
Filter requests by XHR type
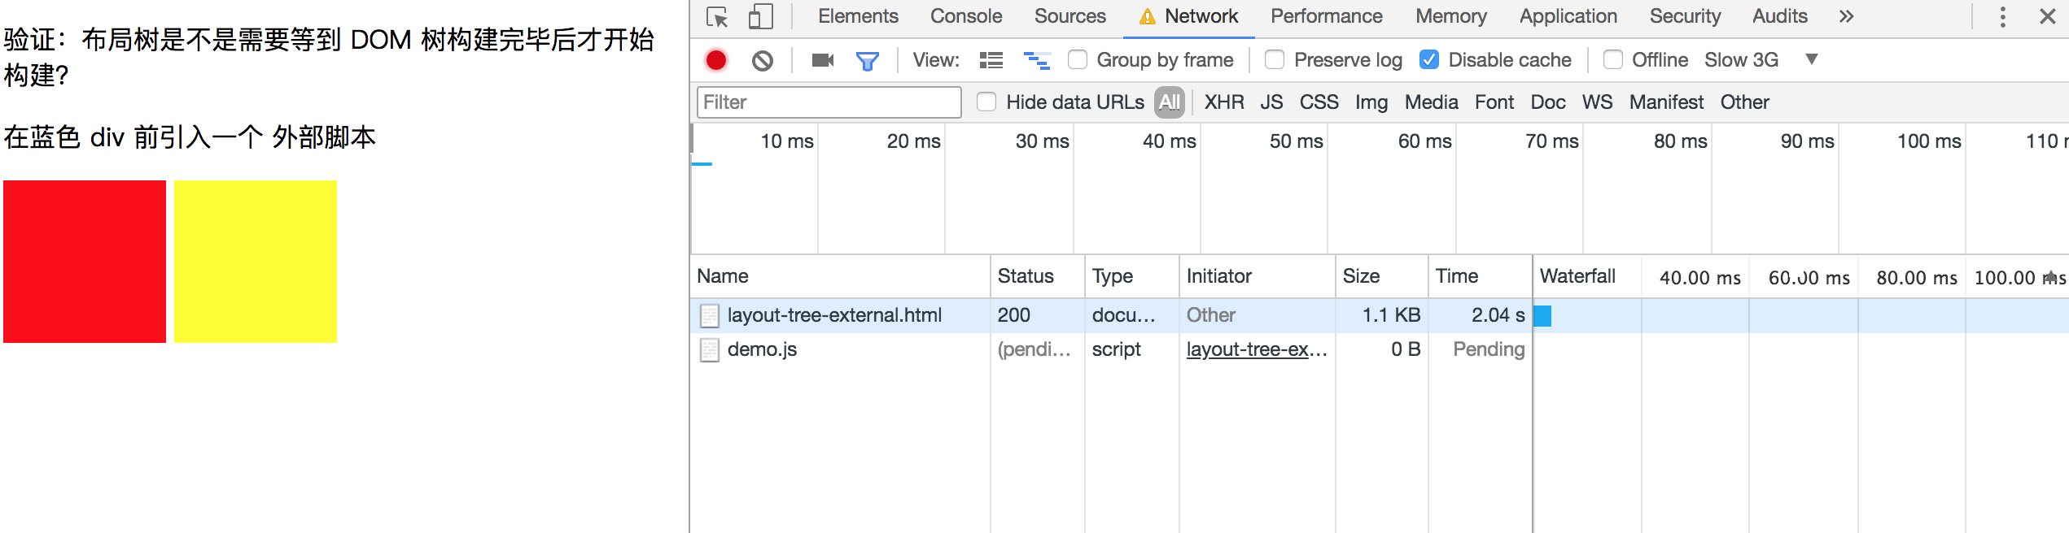click(x=1223, y=102)
